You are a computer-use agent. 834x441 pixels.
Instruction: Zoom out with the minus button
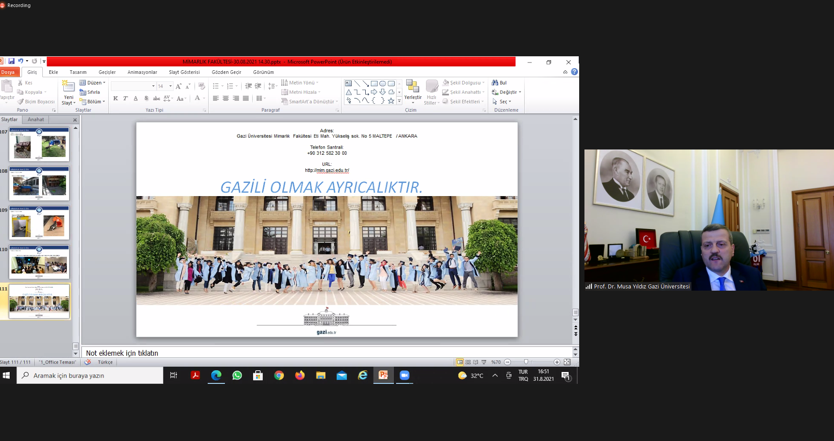pyautogui.click(x=507, y=362)
